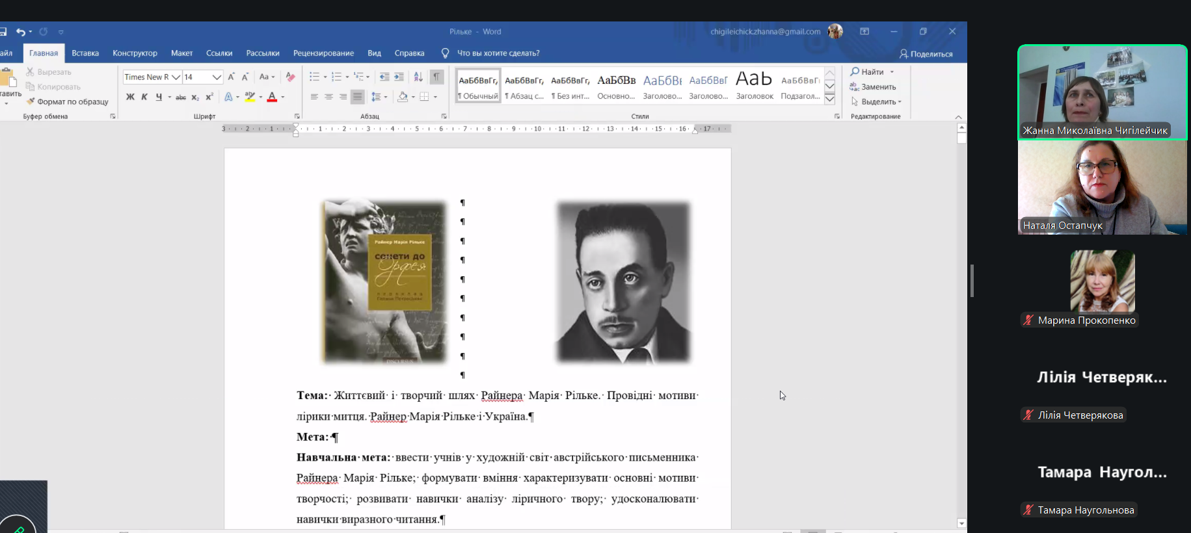Sort the text with the А-Я icon
Image resolution: width=1191 pixels, height=533 pixels.
coord(418,77)
